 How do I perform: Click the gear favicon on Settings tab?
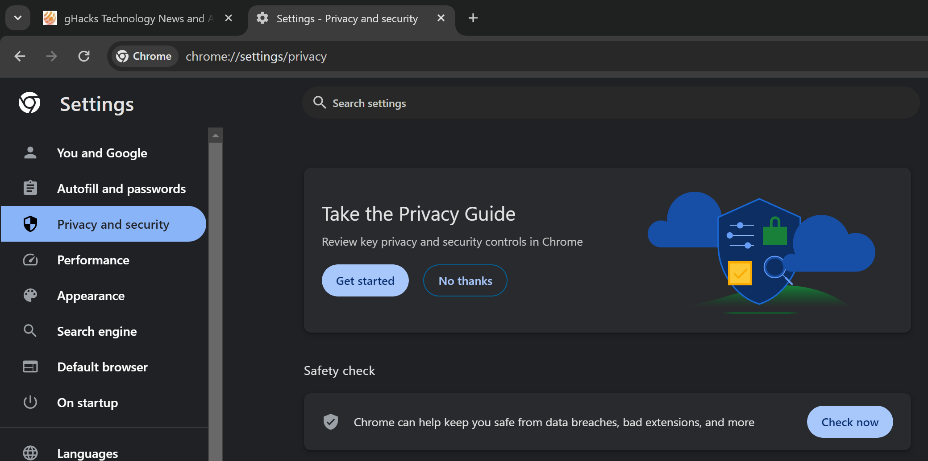(262, 18)
